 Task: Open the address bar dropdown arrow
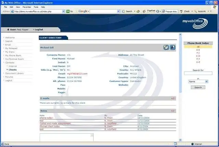coord(64,11)
